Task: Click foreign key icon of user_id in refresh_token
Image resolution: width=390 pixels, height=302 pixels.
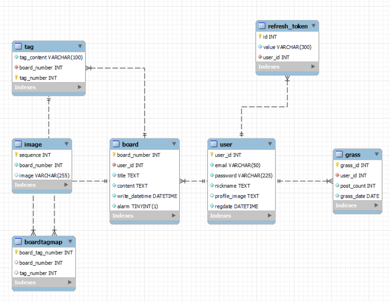Action: [x=260, y=57]
